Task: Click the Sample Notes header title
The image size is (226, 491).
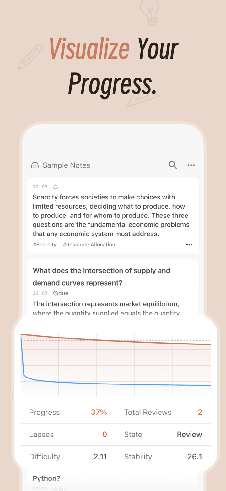Action: [x=66, y=165]
